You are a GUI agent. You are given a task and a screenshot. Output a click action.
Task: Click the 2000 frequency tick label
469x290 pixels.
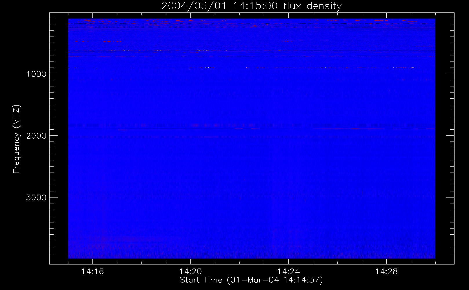point(36,136)
